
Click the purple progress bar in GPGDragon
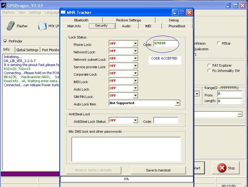click(x=30, y=174)
